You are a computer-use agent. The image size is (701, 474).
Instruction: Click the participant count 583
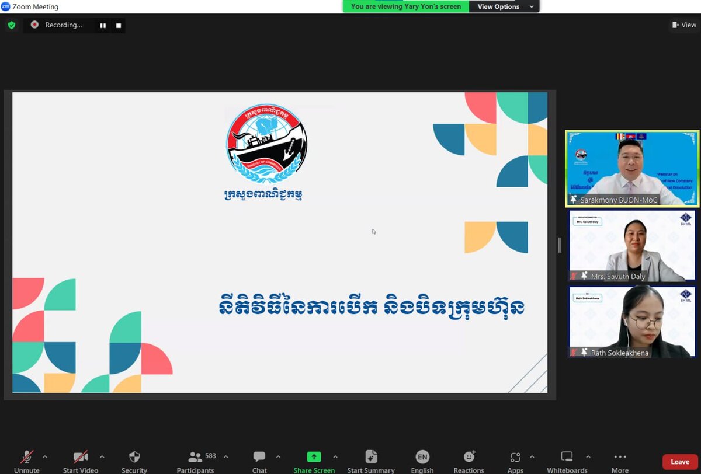click(x=210, y=456)
